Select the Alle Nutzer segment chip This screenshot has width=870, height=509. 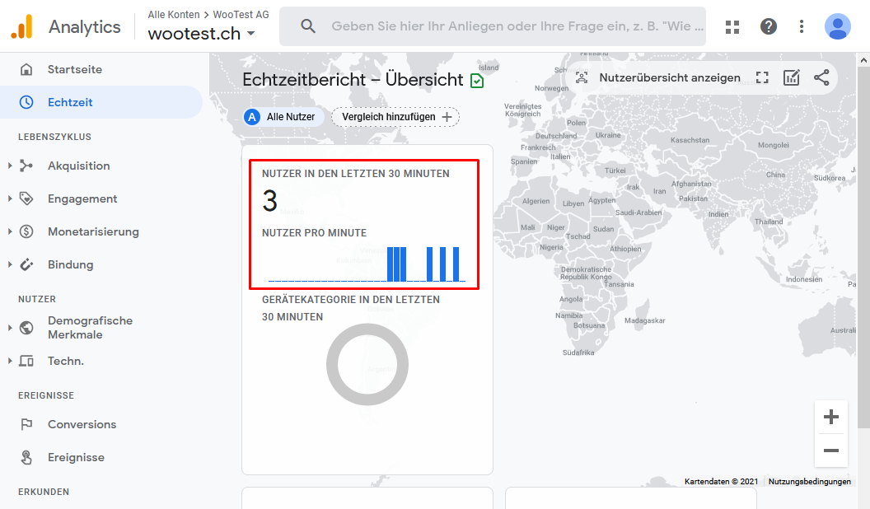coord(283,117)
